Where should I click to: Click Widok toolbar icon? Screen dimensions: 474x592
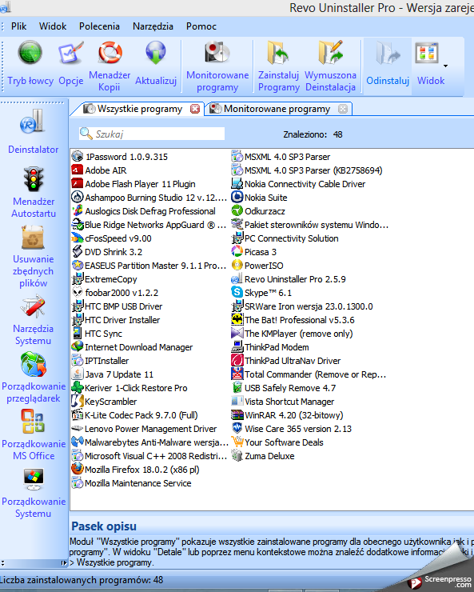(427, 54)
